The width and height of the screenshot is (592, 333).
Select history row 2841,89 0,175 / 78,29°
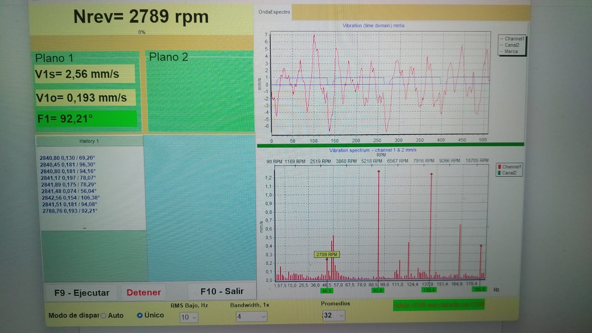pos(68,184)
